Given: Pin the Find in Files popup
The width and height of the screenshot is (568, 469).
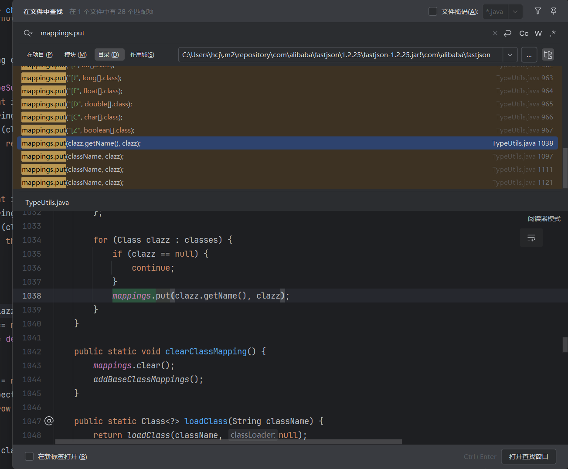Looking at the screenshot, I should tap(554, 11).
